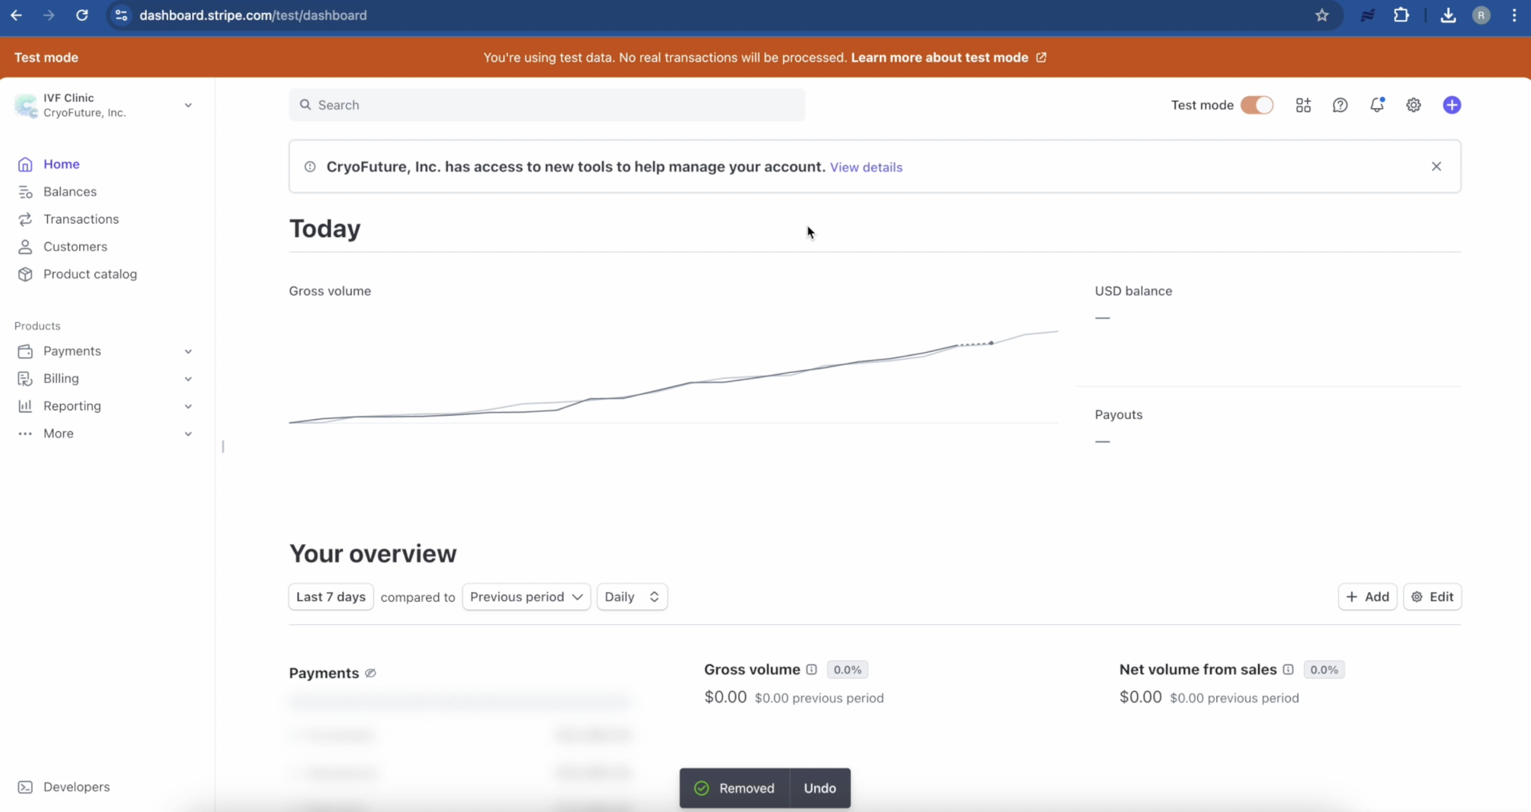Toggle Test mode off
Screen dimensions: 1531x812
(x=1256, y=105)
